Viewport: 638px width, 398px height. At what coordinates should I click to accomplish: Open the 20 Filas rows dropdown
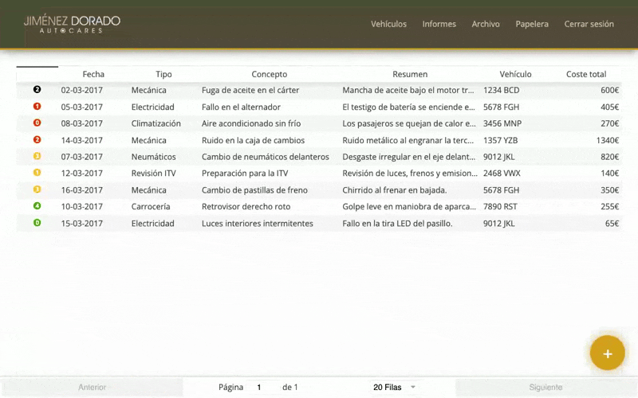pyautogui.click(x=394, y=387)
